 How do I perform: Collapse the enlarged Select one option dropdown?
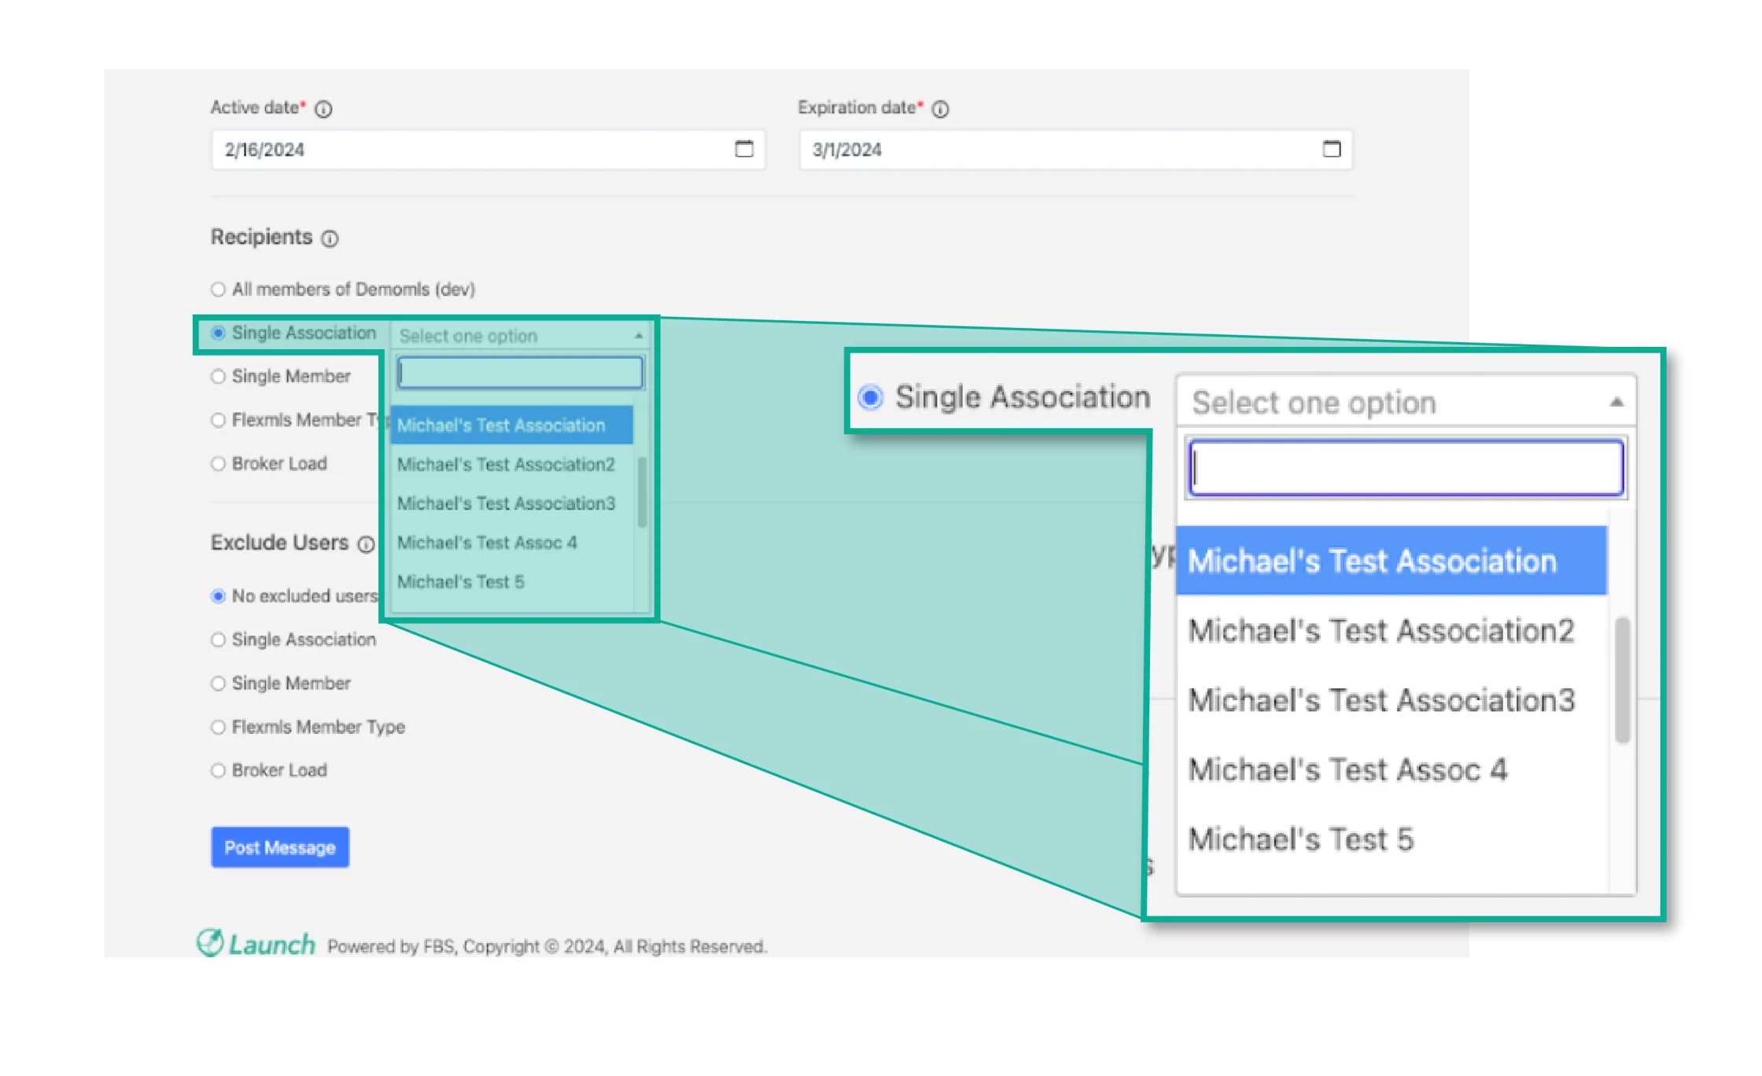(1616, 402)
